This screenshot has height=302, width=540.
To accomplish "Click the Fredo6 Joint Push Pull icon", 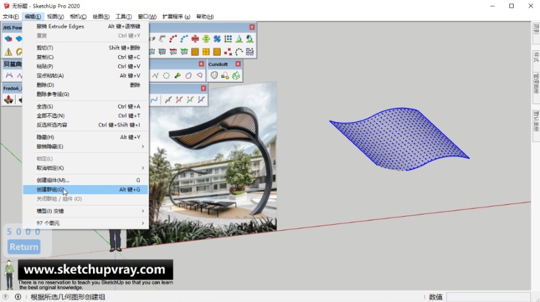I will 8,99.
